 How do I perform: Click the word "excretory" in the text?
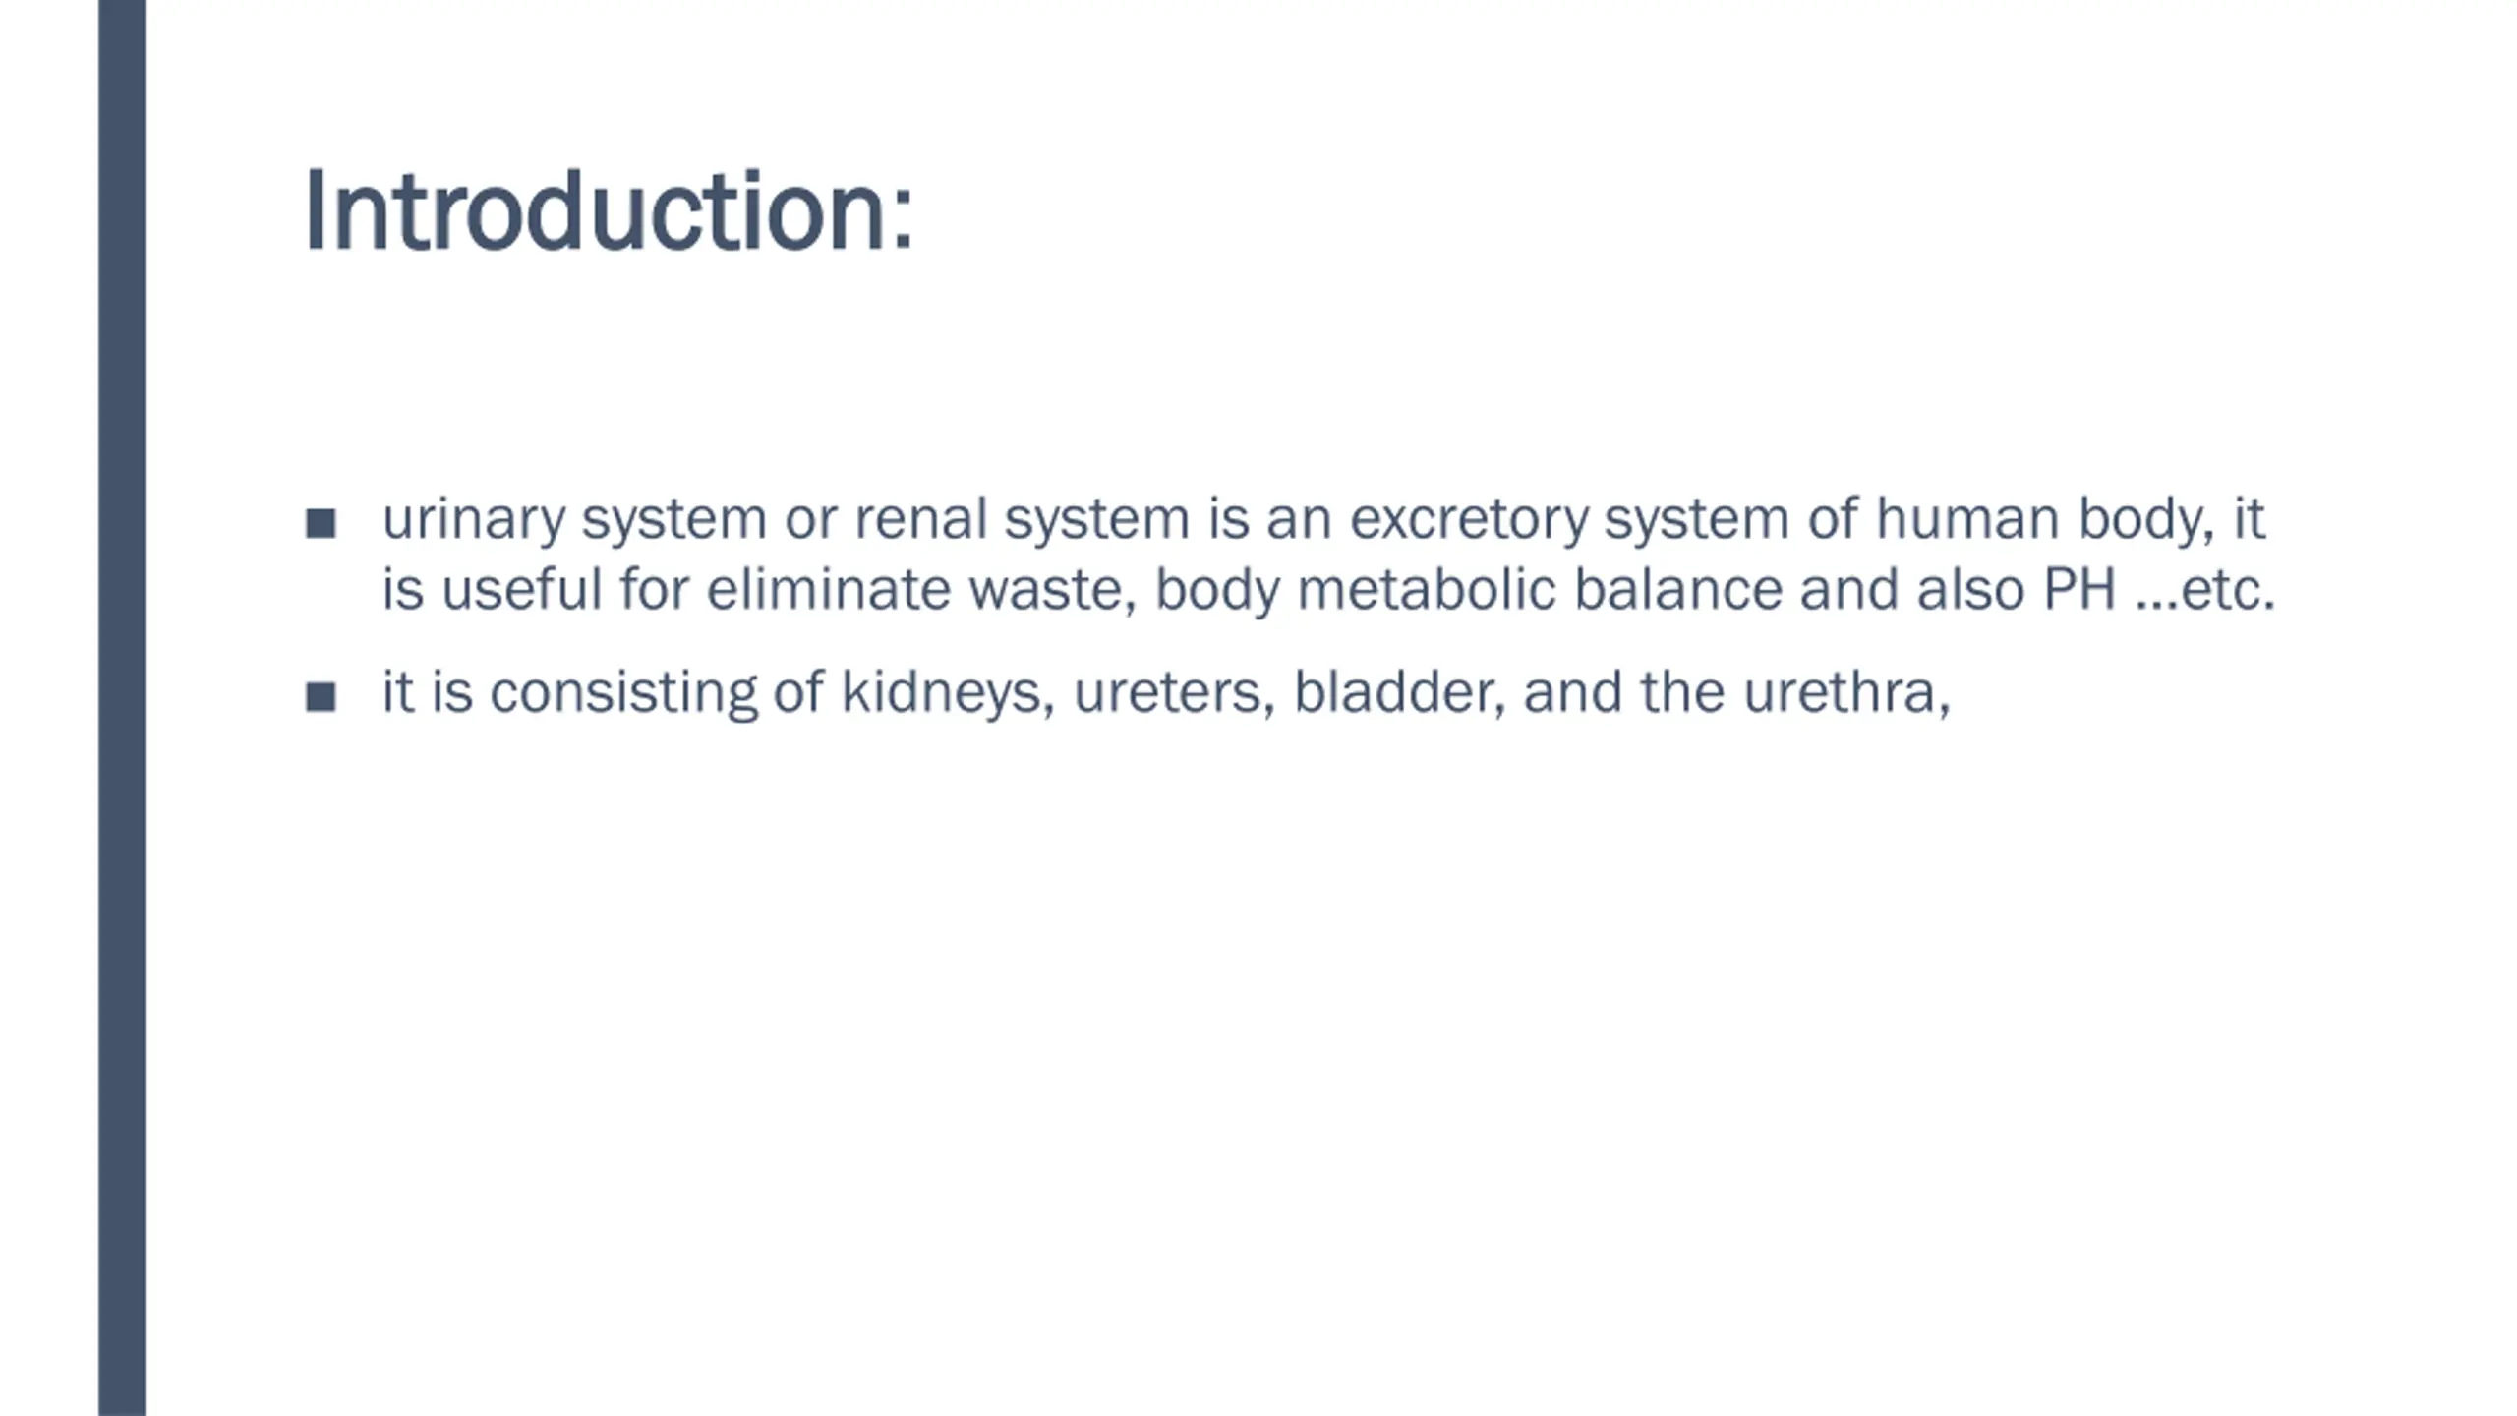click(1469, 520)
